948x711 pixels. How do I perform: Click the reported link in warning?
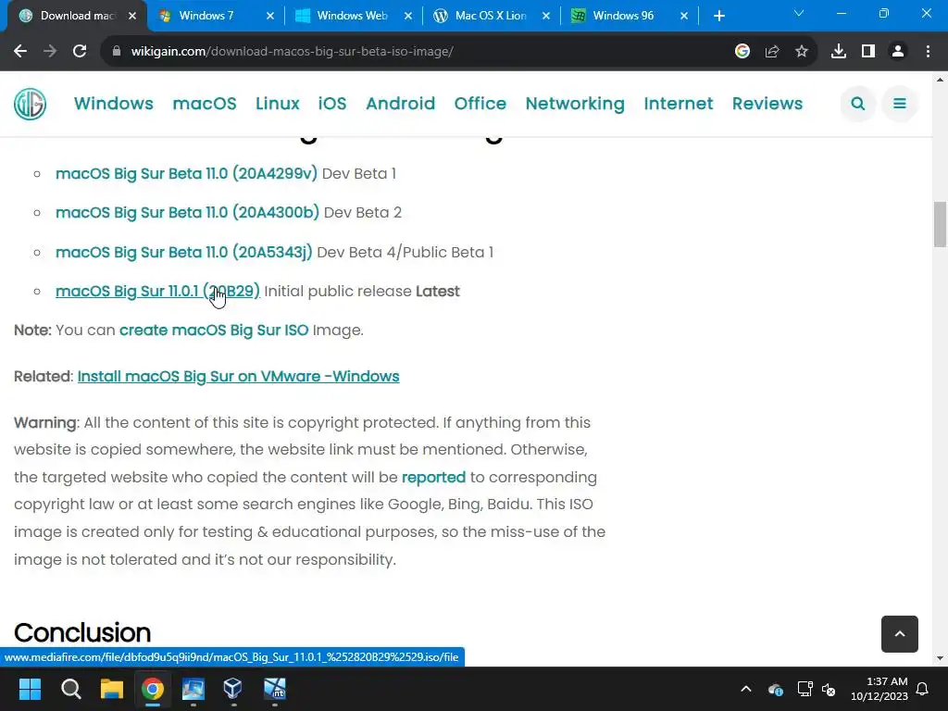433,477
